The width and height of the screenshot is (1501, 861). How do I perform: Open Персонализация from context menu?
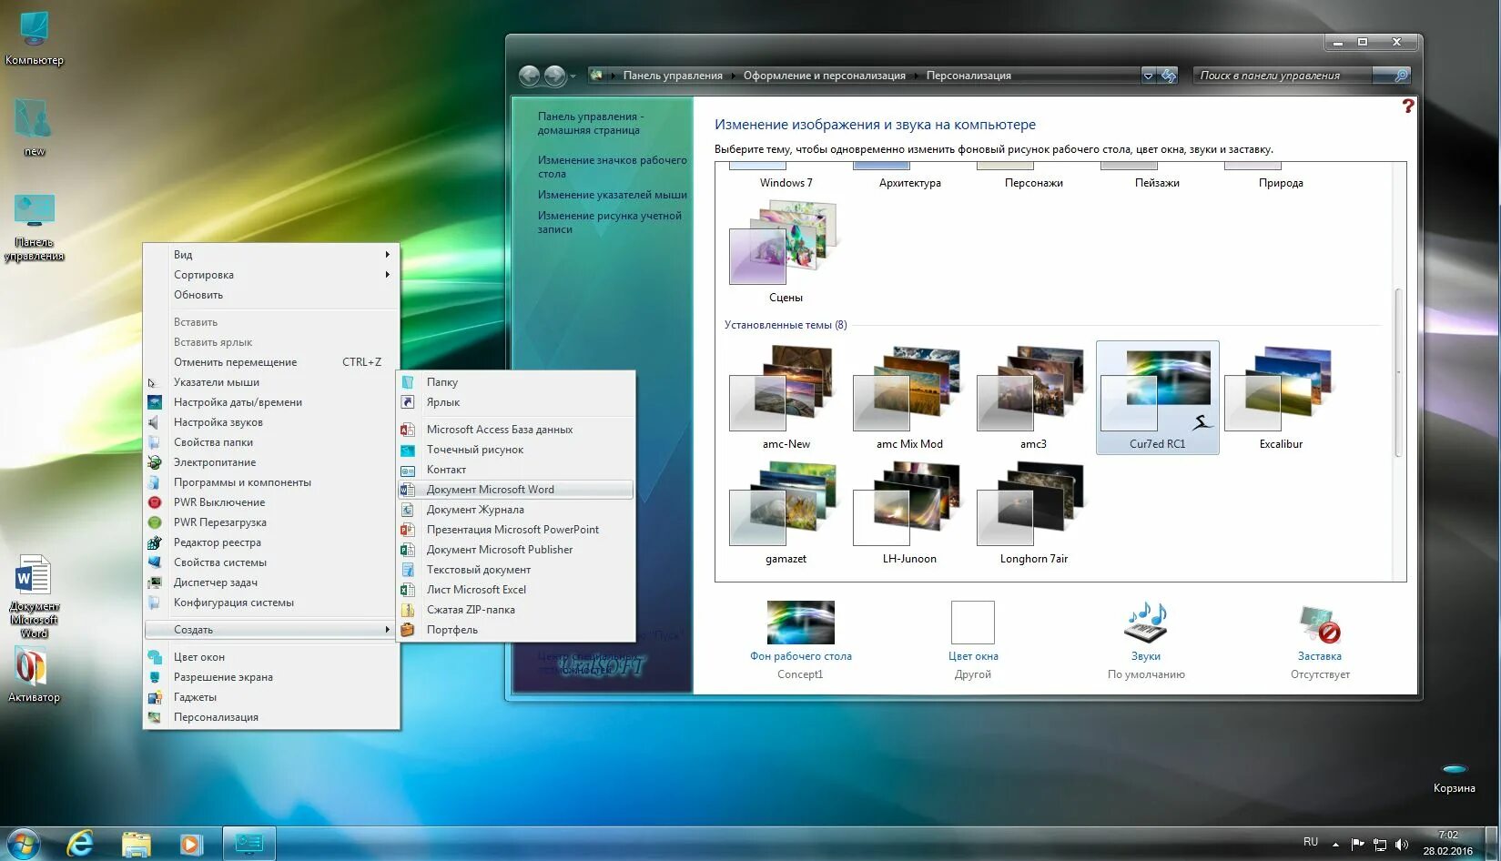271,717
